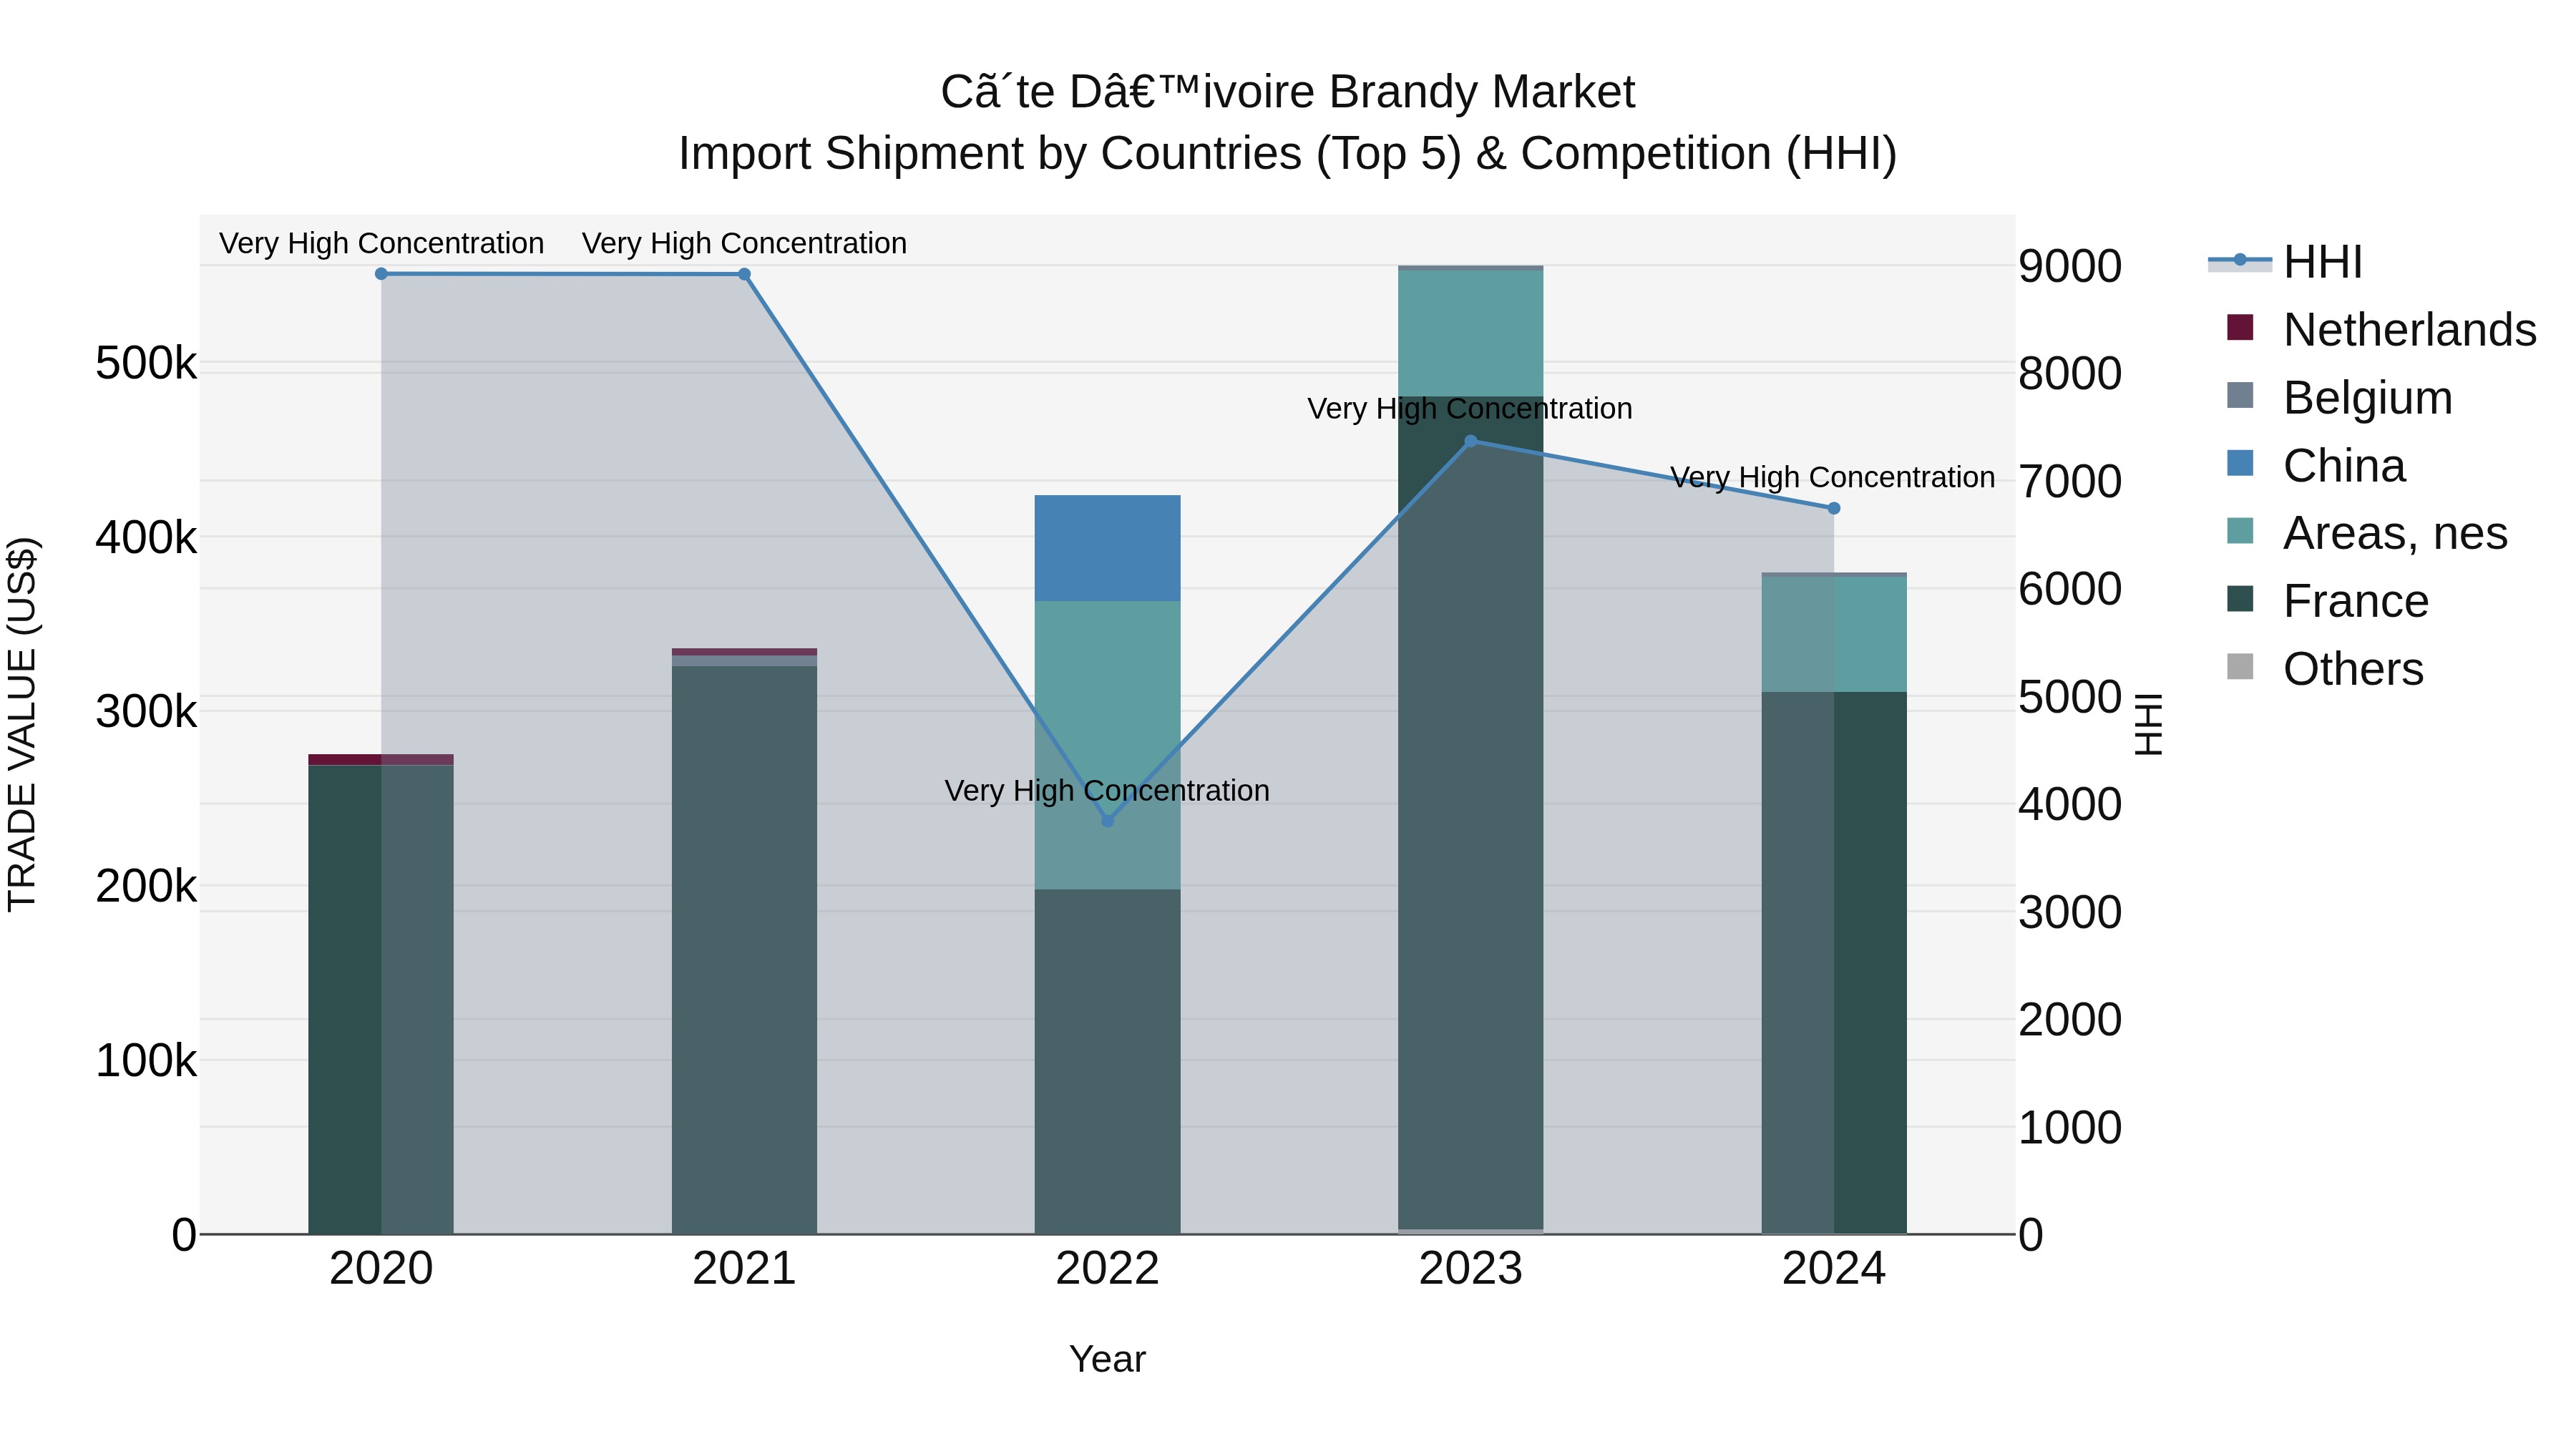
Task: Click the HHI data point for 2020
Action: coord(381,274)
